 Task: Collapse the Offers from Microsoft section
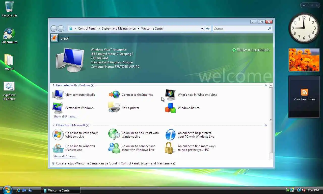click(265, 125)
